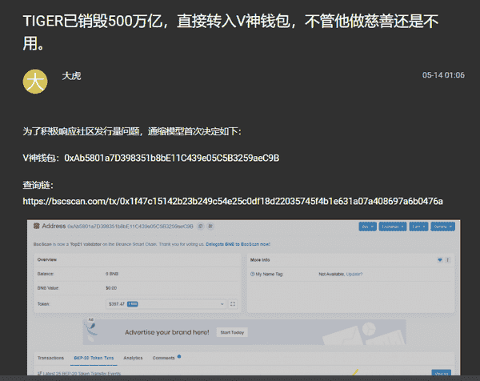
Task: Click the 大 author avatar
Action: coord(35,81)
